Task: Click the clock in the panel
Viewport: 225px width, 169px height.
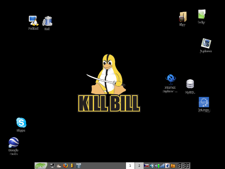Action: coord(184,165)
